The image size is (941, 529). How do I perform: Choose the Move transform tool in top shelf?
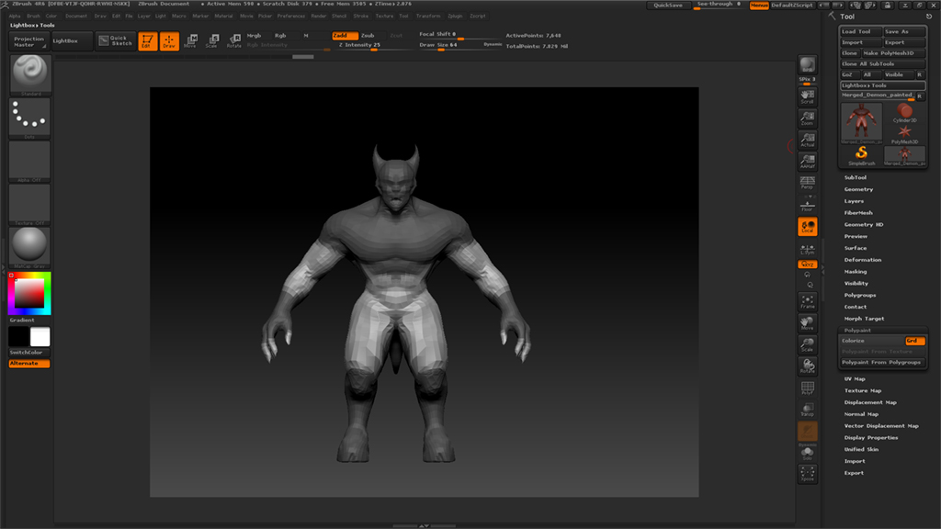[191, 40]
